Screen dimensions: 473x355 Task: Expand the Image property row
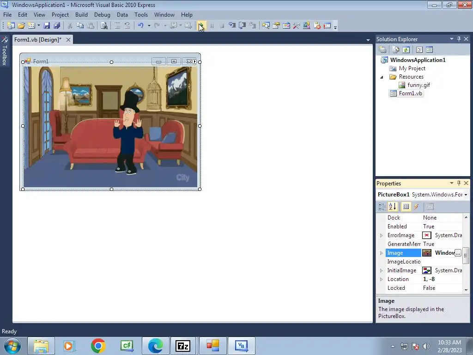pyautogui.click(x=381, y=253)
